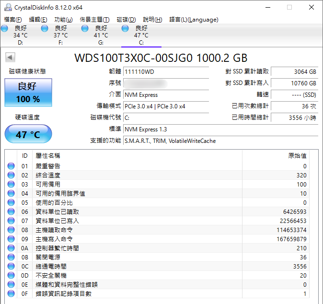Click the disk title WDS100T3X0C-00SJG0 1000.2 GB

point(161,58)
